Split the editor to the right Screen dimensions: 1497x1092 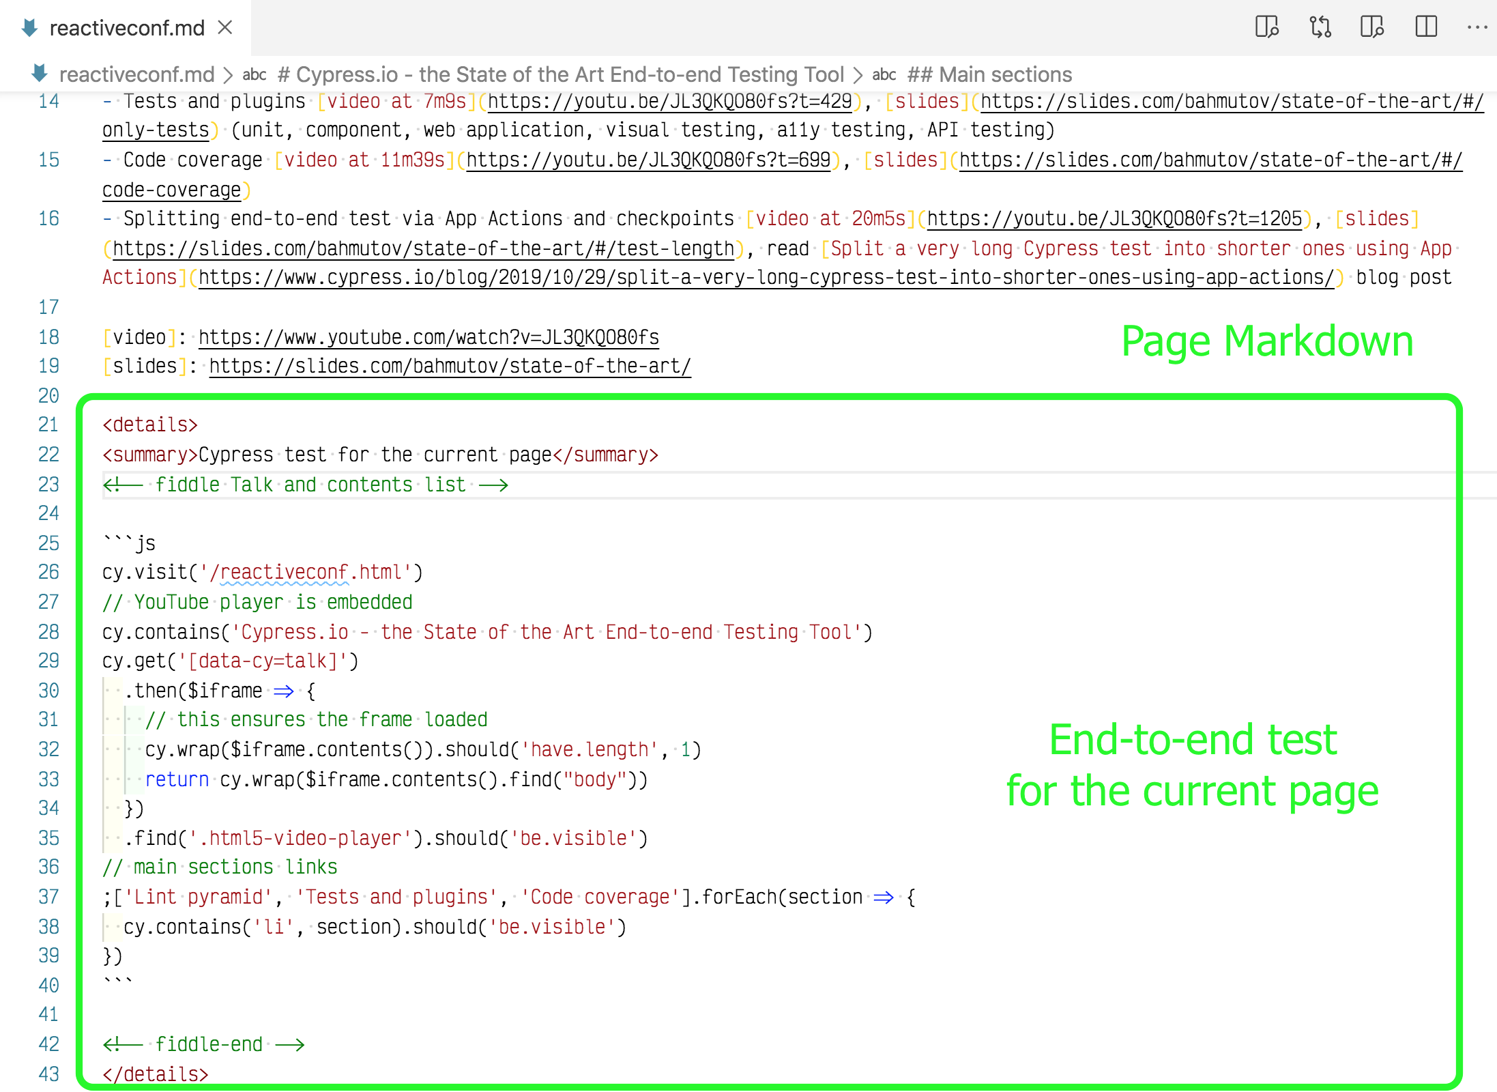[x=1425, y=27]
